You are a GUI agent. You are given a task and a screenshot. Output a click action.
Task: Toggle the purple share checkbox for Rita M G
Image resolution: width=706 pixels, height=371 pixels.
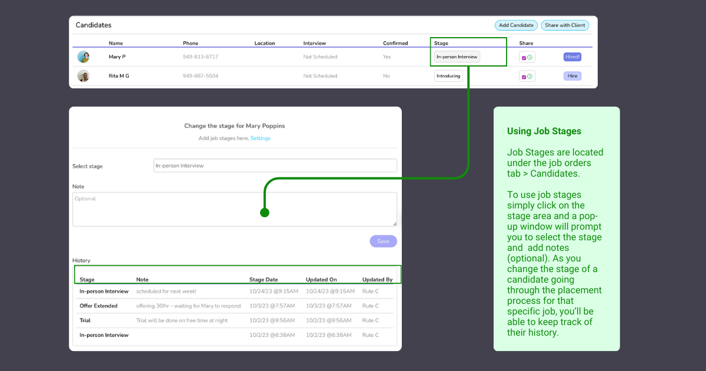524,77
